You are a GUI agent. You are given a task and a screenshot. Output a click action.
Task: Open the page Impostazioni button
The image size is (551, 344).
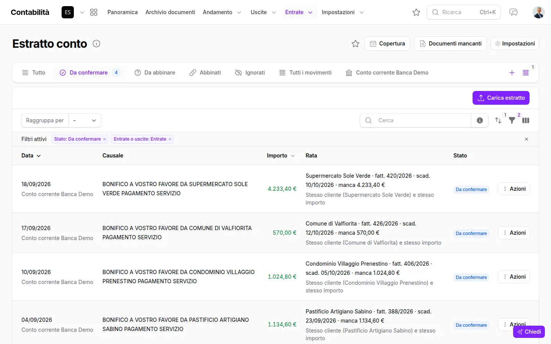point(515,44)
